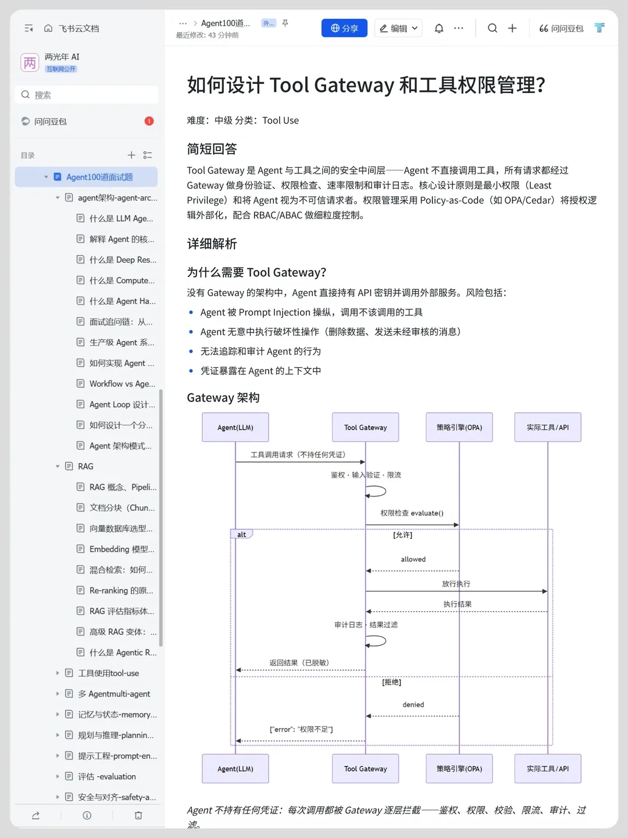Click the 互联网公开 label under 两光年 AI
Viewport: 628px width, 838px height.
pyautogui.click(x=61, y=69)
